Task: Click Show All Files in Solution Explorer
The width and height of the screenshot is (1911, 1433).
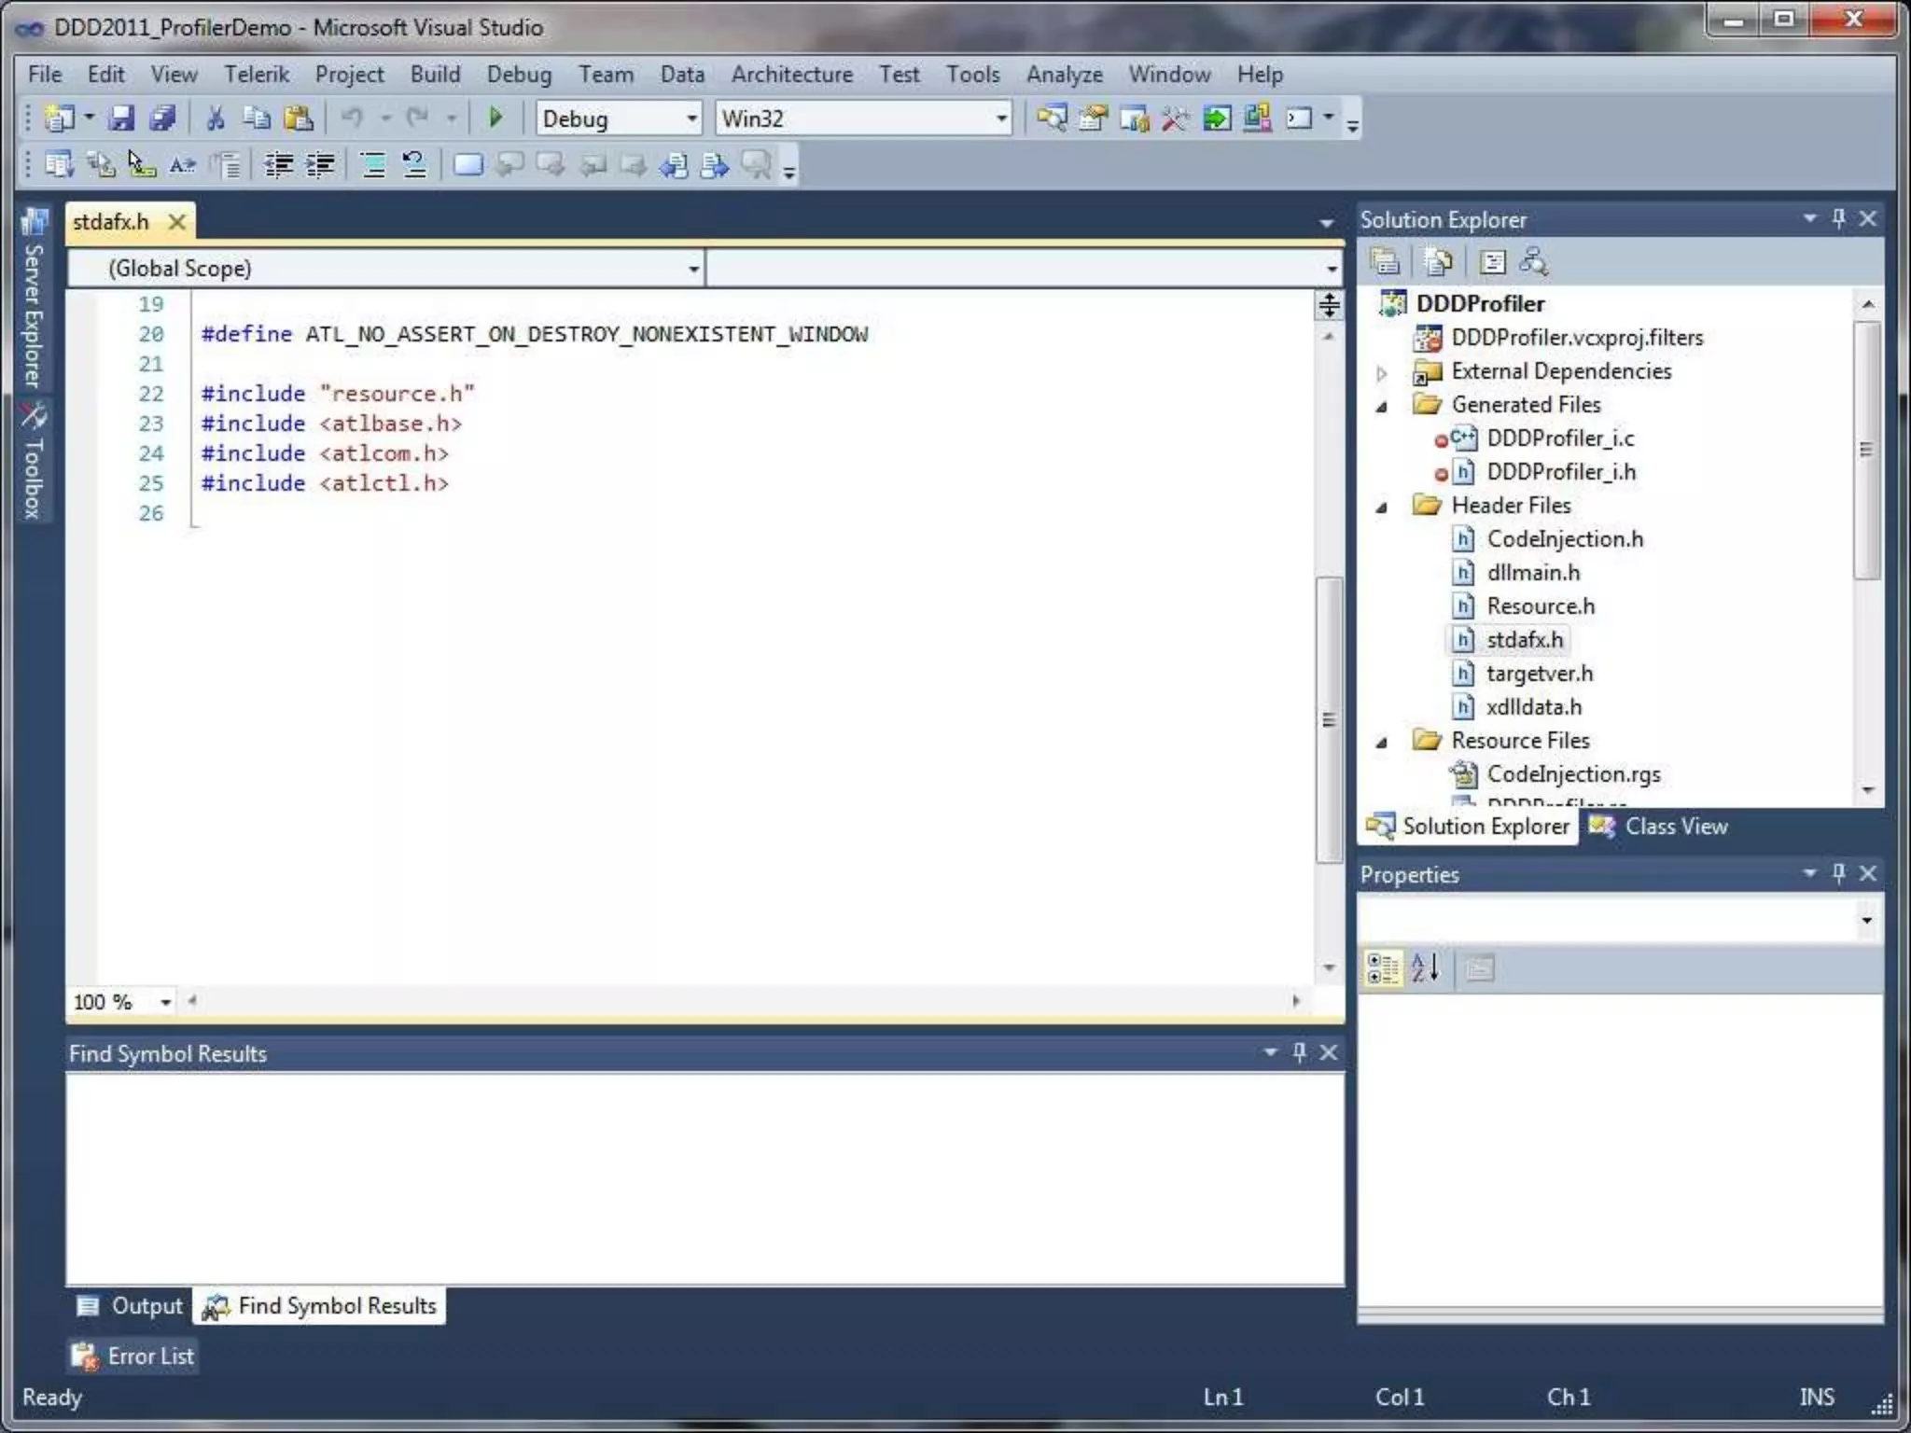Action: pos(1438,263)
